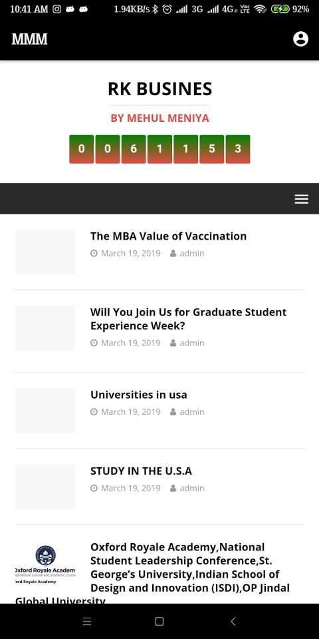
Task: Open the RK BUSINES site heading
Action: pyautogui.click(x=160, y=89)
